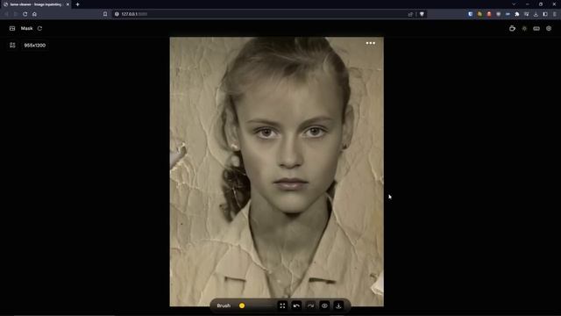Click the download result icon in the bottom toolbar
Viewport: 561px width, 316px height.
pos(338,305)
